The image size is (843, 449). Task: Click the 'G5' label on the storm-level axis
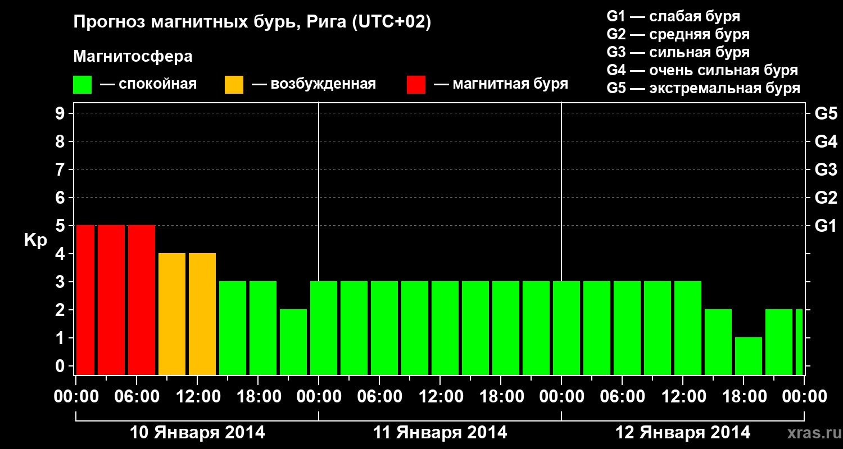click(x=826, y=113)
